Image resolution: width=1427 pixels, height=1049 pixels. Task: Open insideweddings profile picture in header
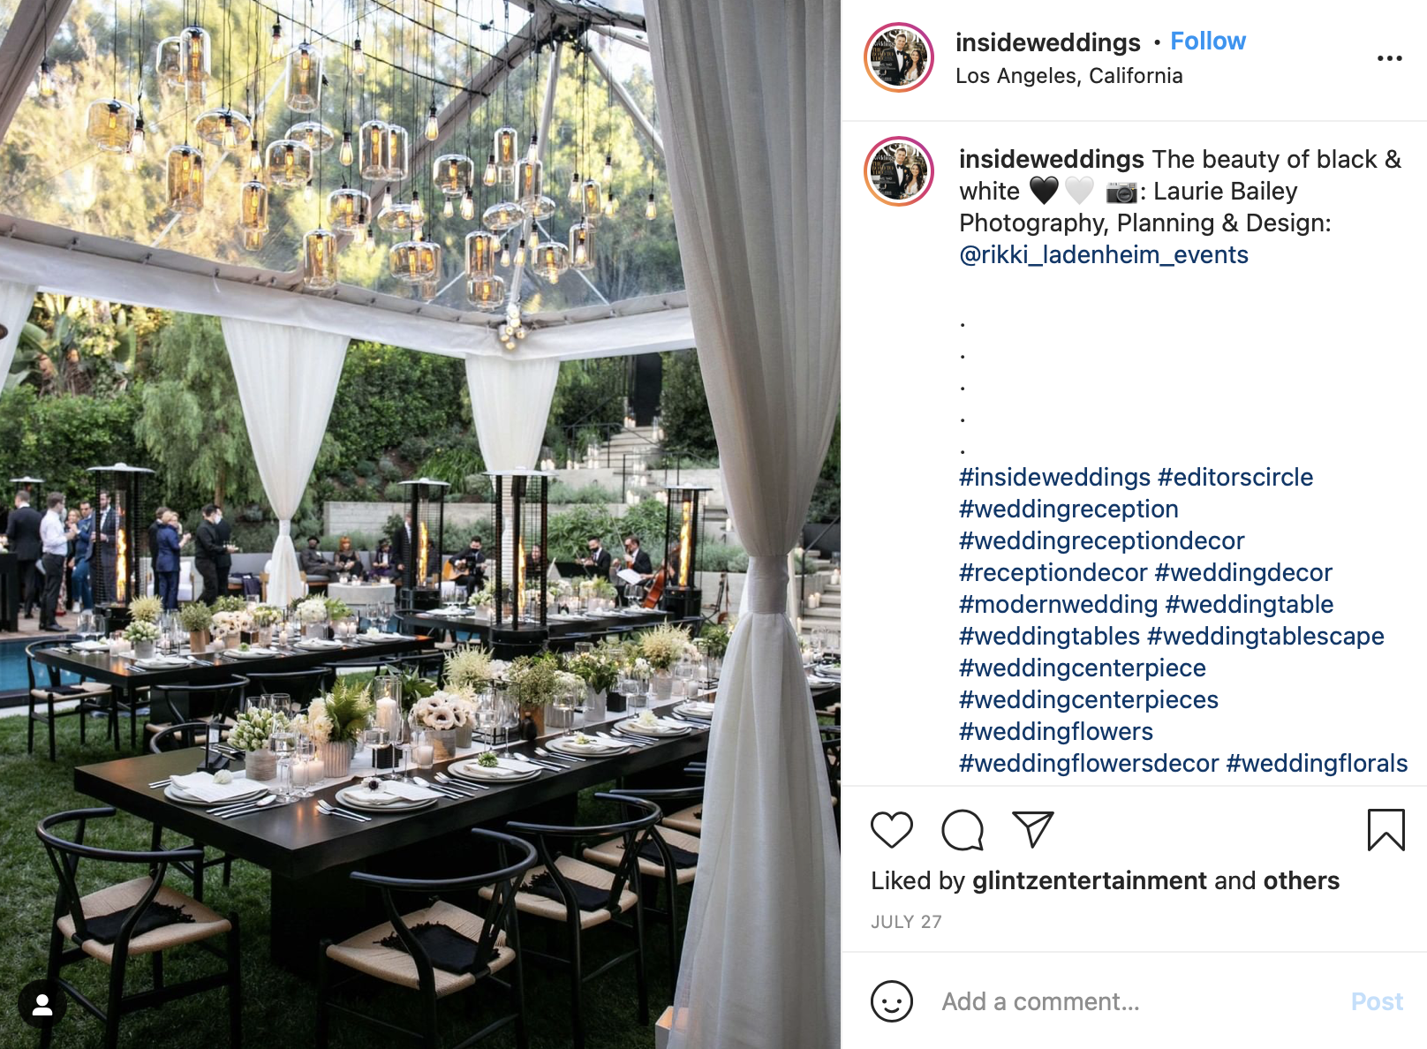[x=899, y=58]
